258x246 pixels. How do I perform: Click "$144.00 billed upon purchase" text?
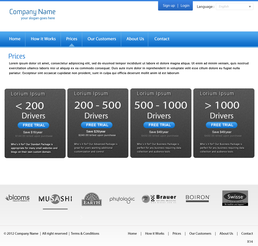click(34, 136)
